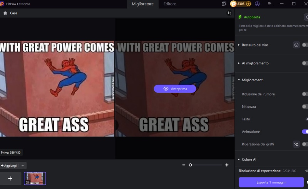
Task: Turn on Riduzione del rumore
Action: 305,94
